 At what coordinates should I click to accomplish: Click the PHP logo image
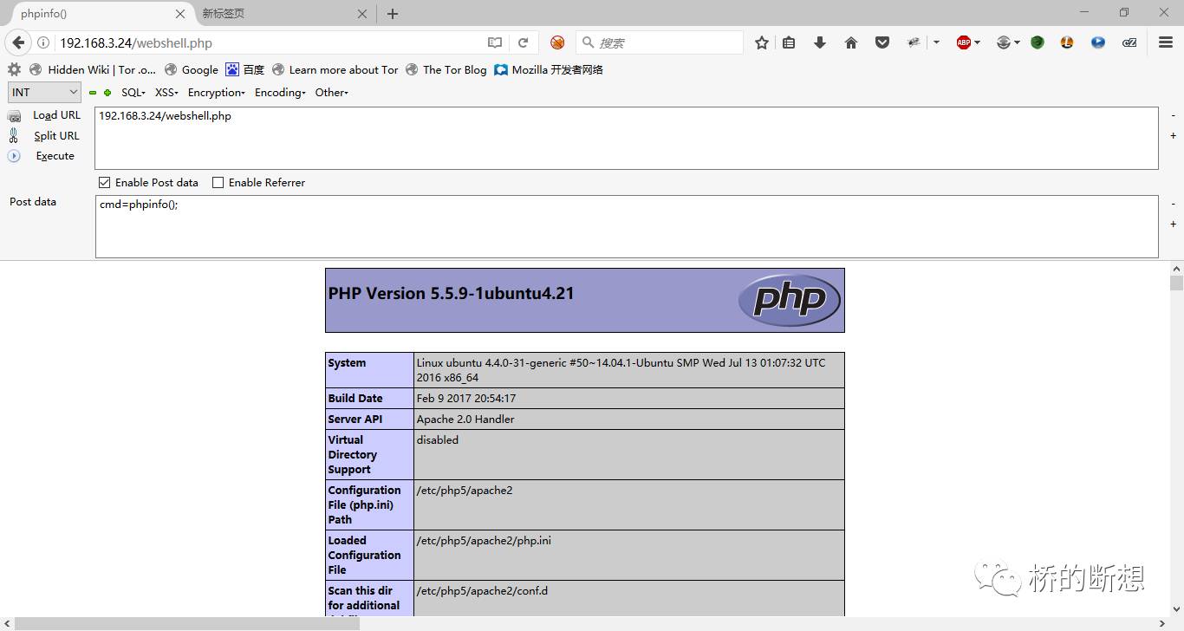(789, 300)
